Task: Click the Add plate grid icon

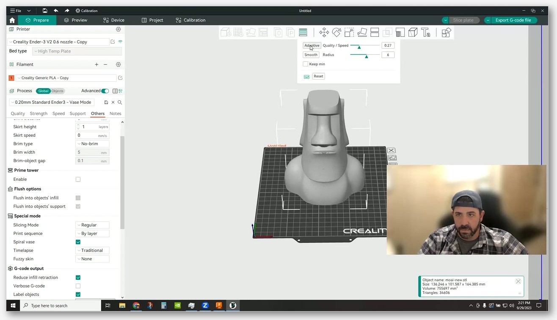Action: (238, 32)
